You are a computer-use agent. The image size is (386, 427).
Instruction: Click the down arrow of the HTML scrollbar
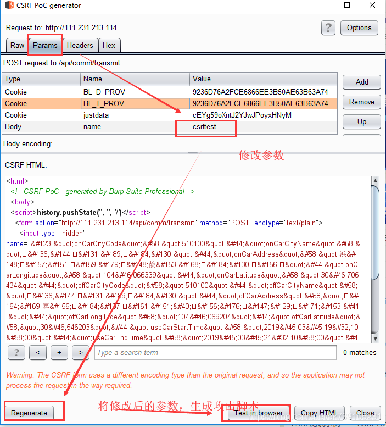(x=376, y=339)
